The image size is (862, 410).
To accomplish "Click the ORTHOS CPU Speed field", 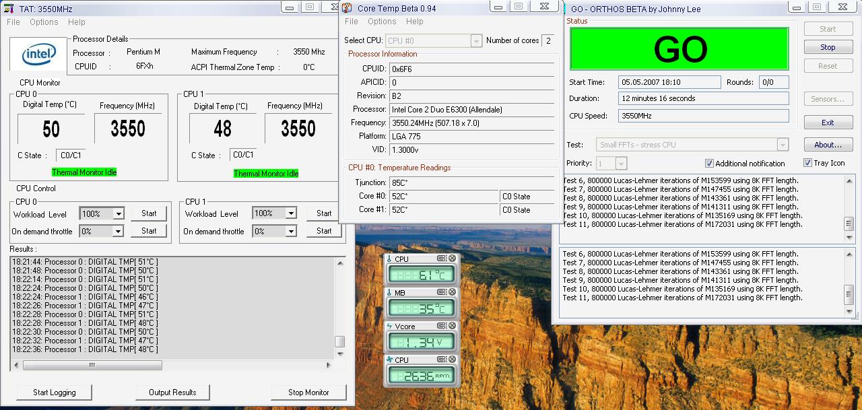I will tap(704, 116).
